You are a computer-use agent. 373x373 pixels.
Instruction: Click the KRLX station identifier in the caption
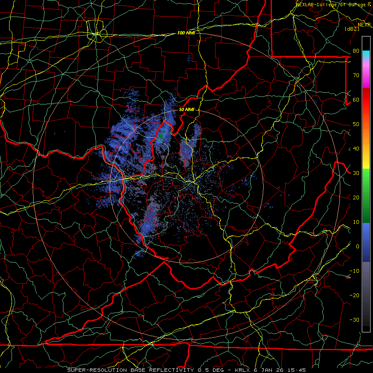243,370
